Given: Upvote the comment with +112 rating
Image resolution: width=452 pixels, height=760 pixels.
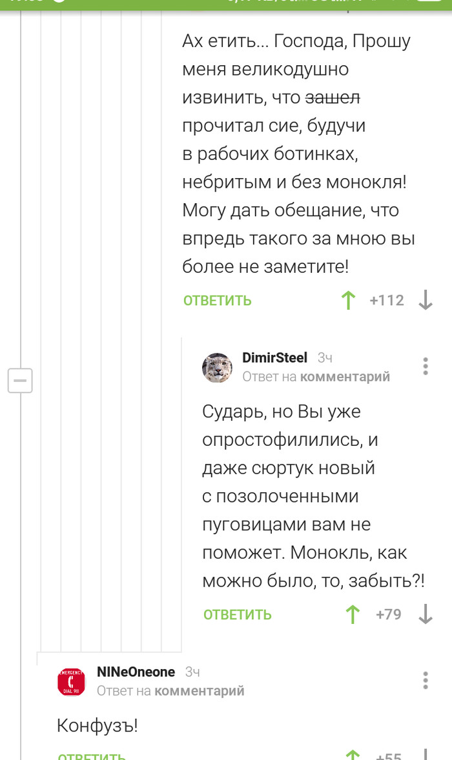Looking at the screenshot, I should point(348,300).
